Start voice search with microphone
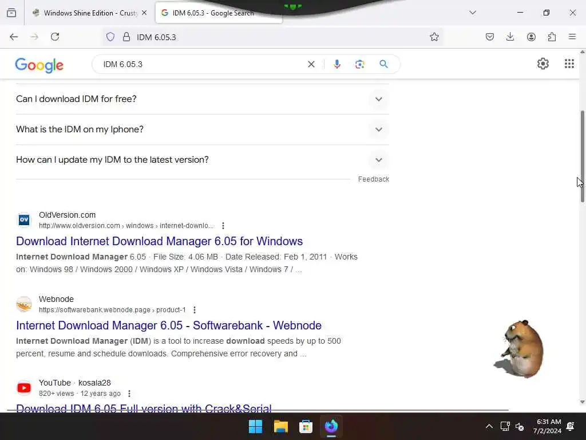Screen dimensions: 586x440 [x=336, y=64]
